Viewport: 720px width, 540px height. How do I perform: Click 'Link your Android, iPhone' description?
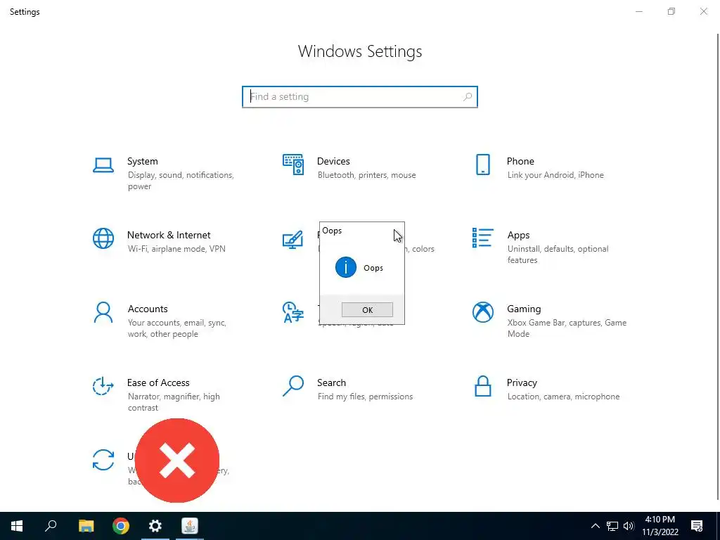click(555, 175)
